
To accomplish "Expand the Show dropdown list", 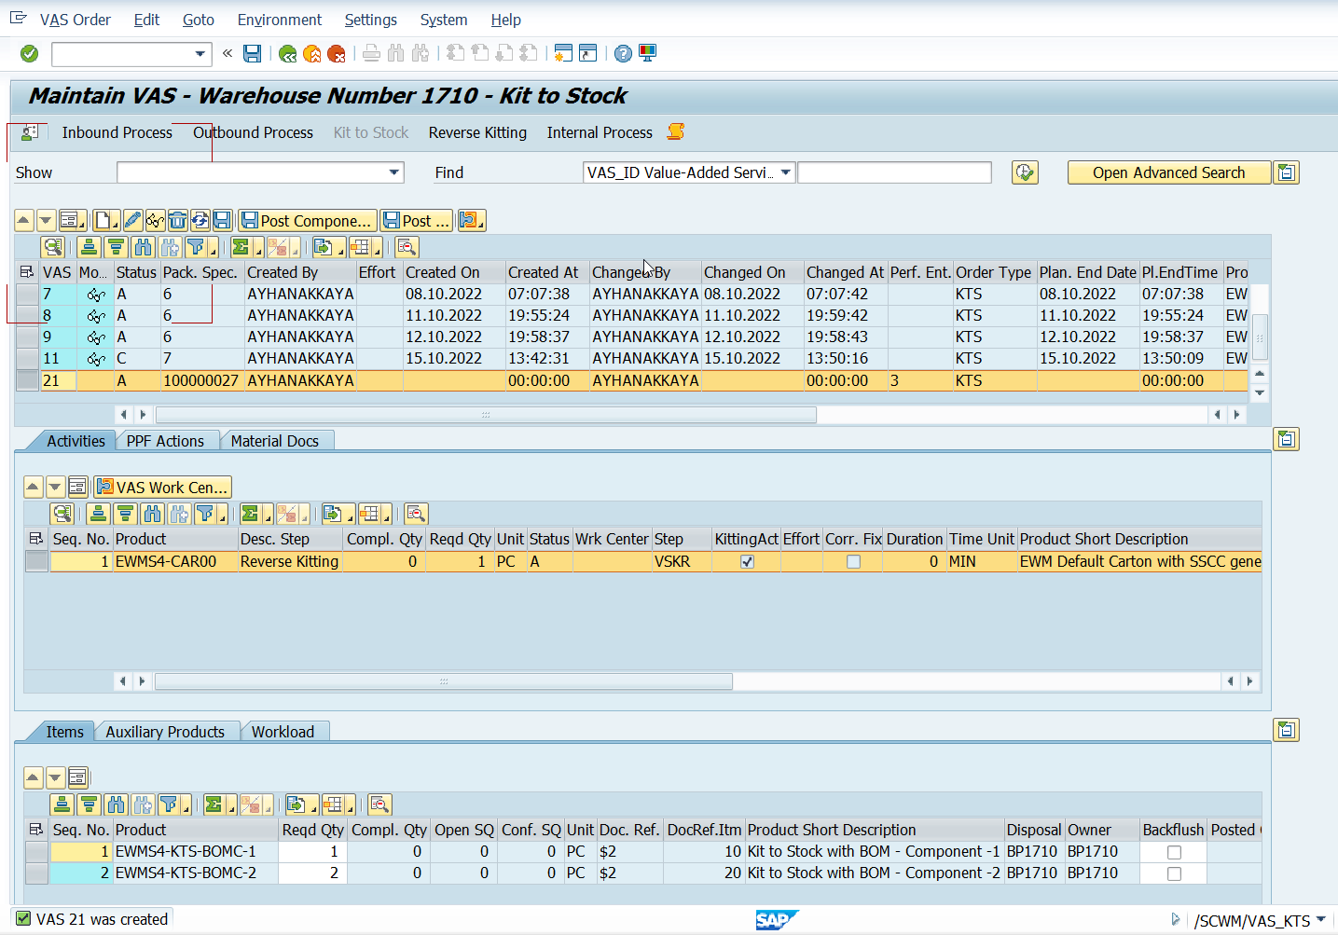I will (x=394, y=172).
